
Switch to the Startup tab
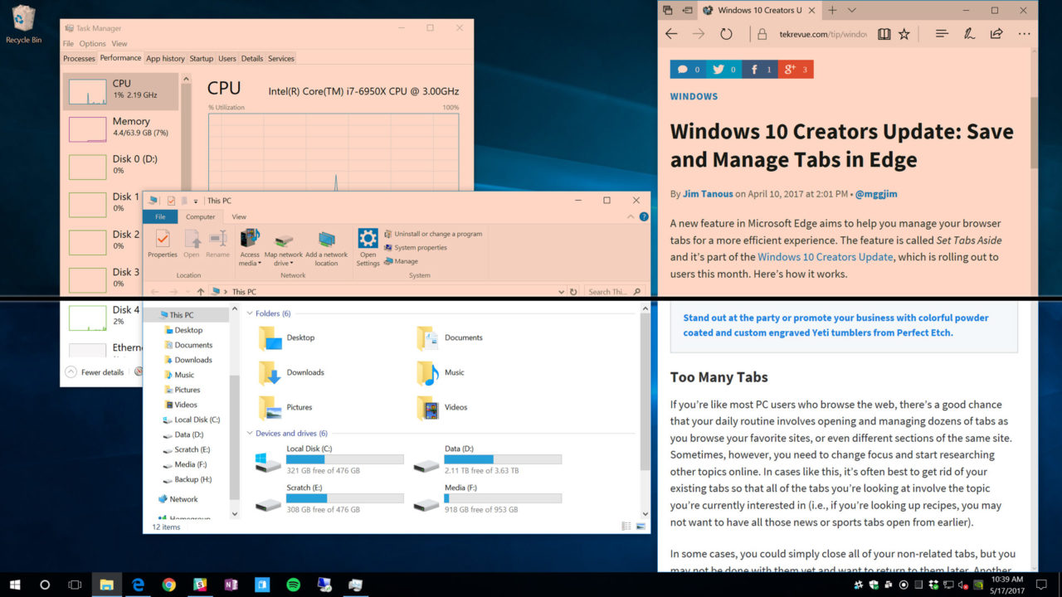coord(202,59)
